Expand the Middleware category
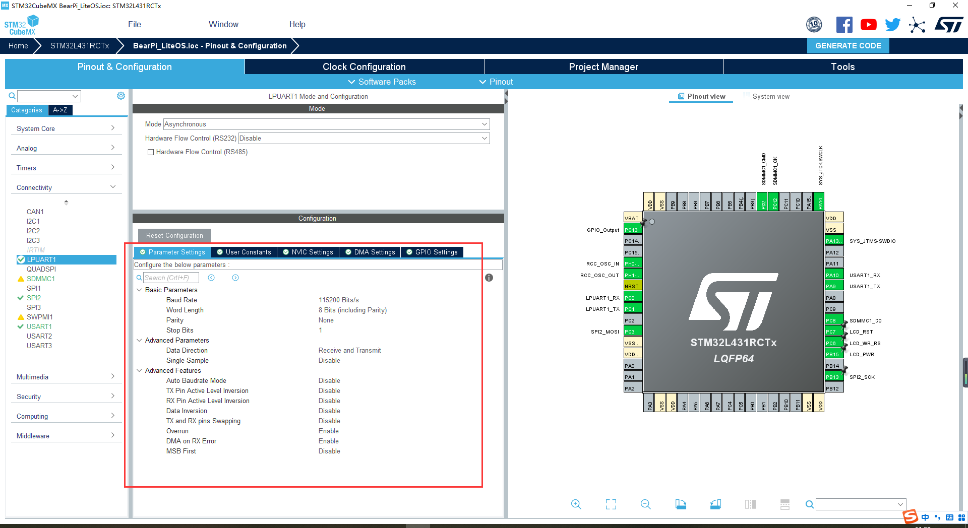 pos(66,436)
